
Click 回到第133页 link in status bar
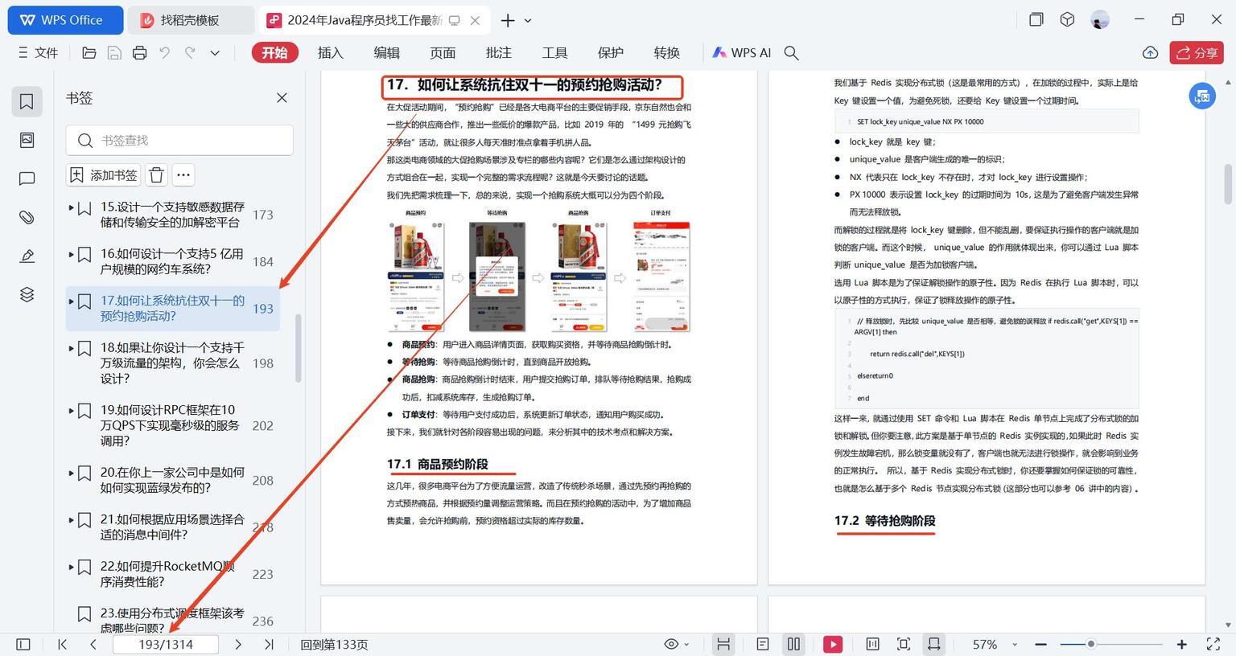point(334,645)
